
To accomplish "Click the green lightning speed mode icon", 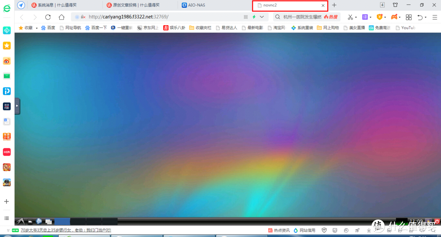I will (x=254, y=17).
